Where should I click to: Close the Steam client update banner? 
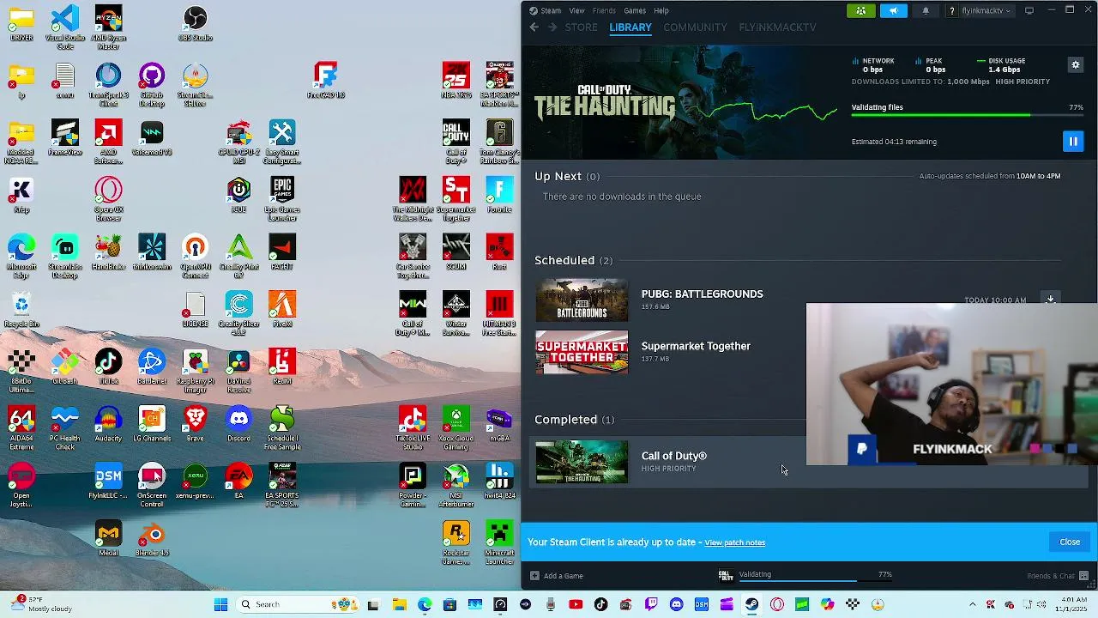click(x=1070, y=542)
